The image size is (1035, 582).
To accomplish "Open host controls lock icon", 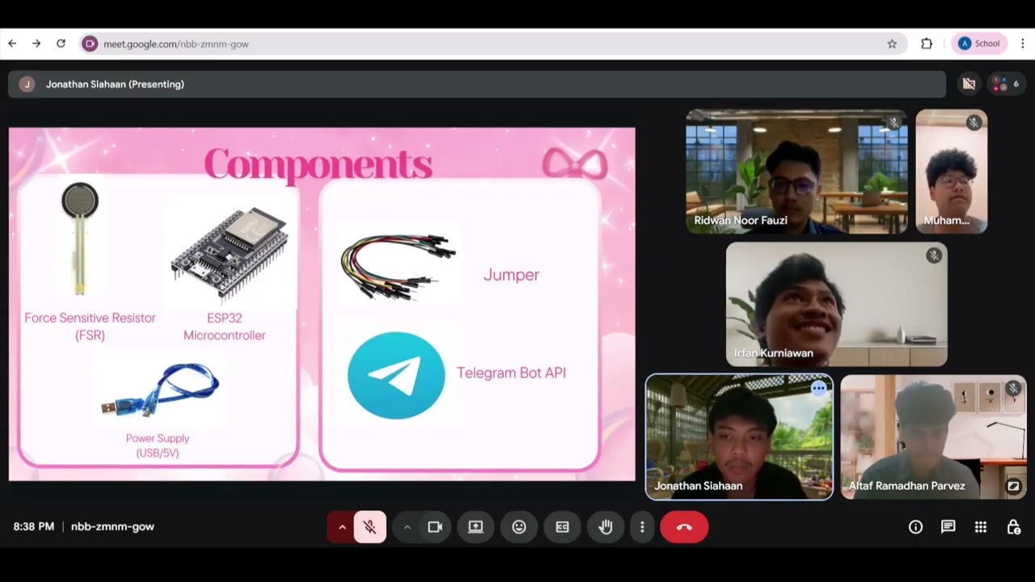I will pos(1013,527).
